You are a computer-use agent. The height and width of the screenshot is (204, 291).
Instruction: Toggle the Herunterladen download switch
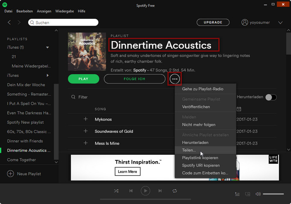271,97
